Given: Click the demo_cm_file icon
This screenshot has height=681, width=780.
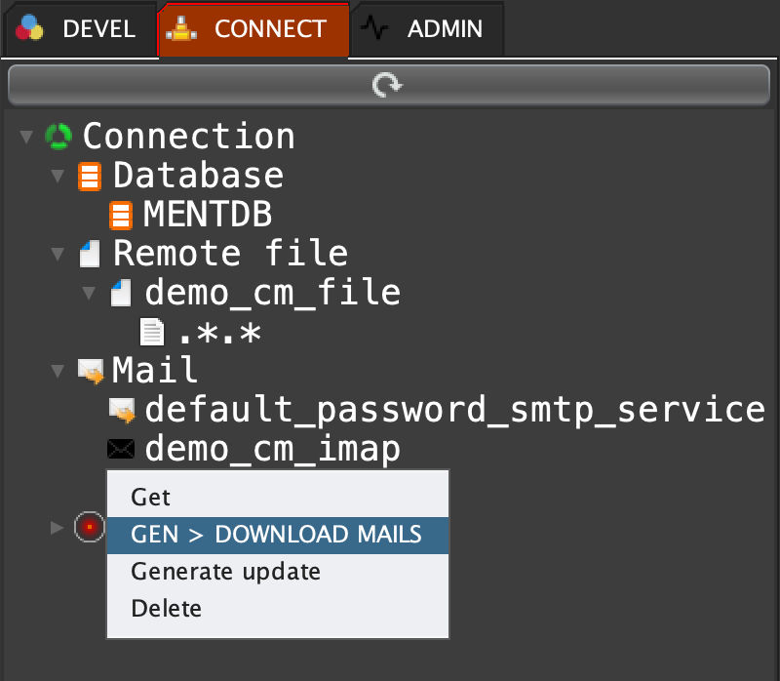Looking at the screenshot, I should click(x=121, y=293).
